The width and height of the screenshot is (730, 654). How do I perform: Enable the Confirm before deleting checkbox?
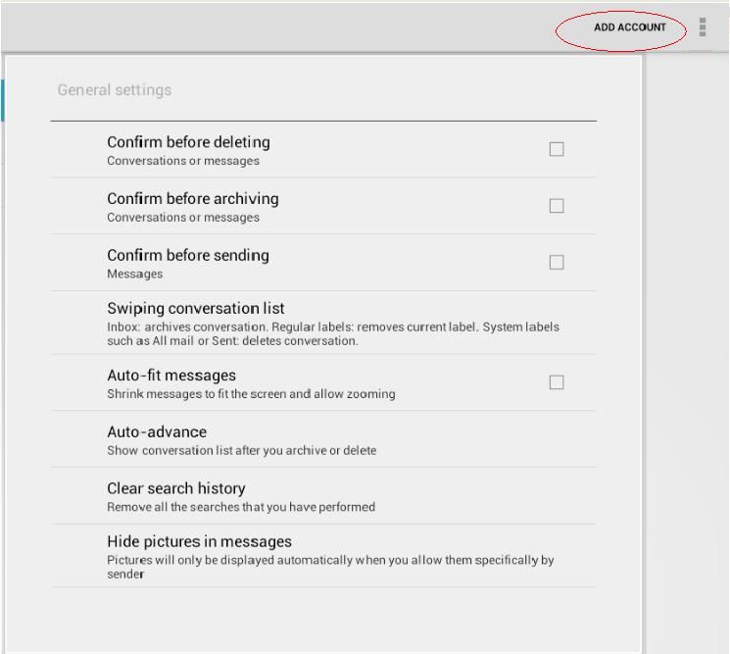pyautogui.click(x=557, y=149)
